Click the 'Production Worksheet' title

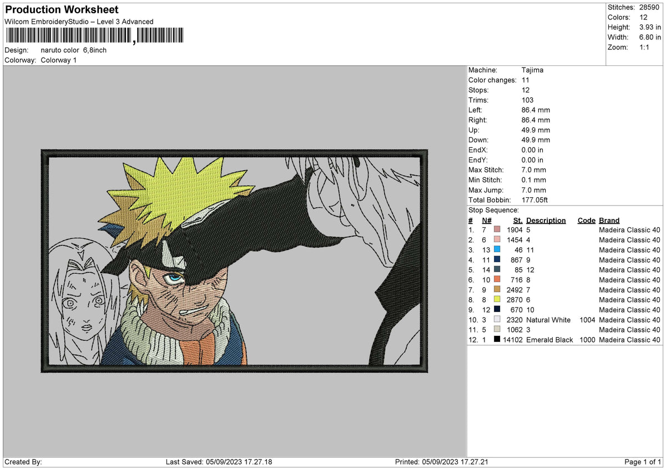[x=62, y=10]
